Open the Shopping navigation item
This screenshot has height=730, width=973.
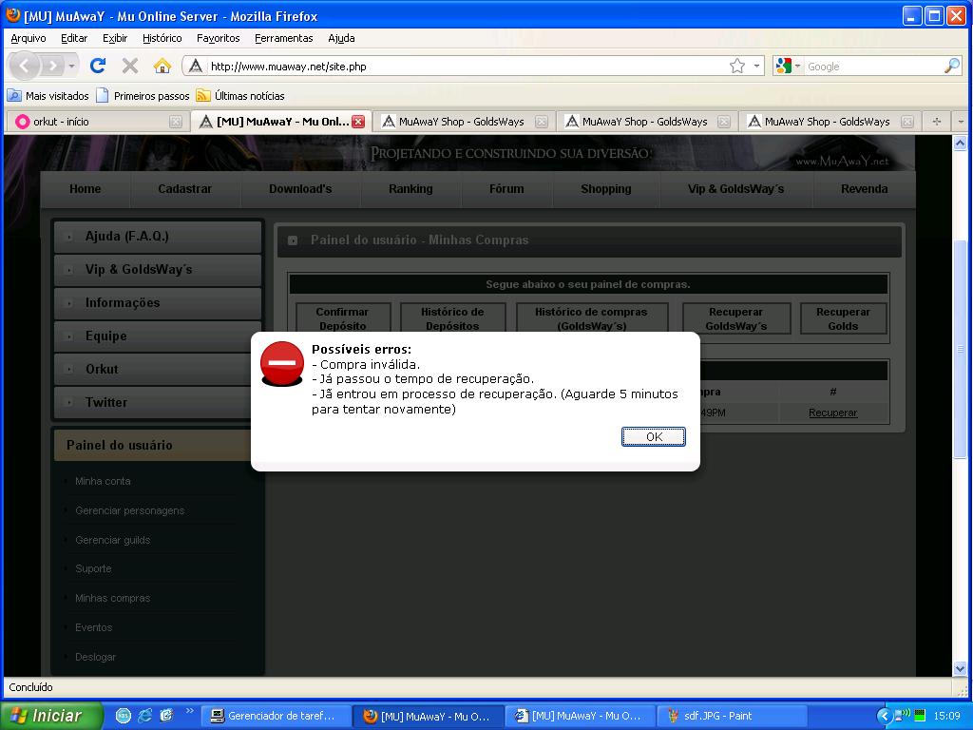[605, 189]
